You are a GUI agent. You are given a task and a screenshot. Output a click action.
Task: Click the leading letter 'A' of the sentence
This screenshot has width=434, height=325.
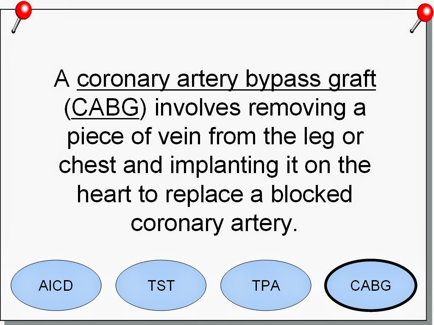pos(61,78)
